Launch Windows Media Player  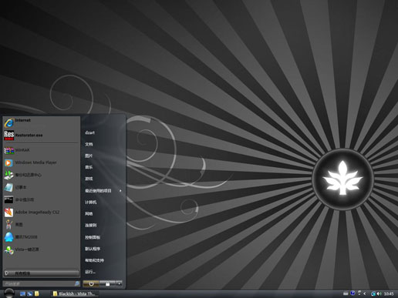point(41,162)
